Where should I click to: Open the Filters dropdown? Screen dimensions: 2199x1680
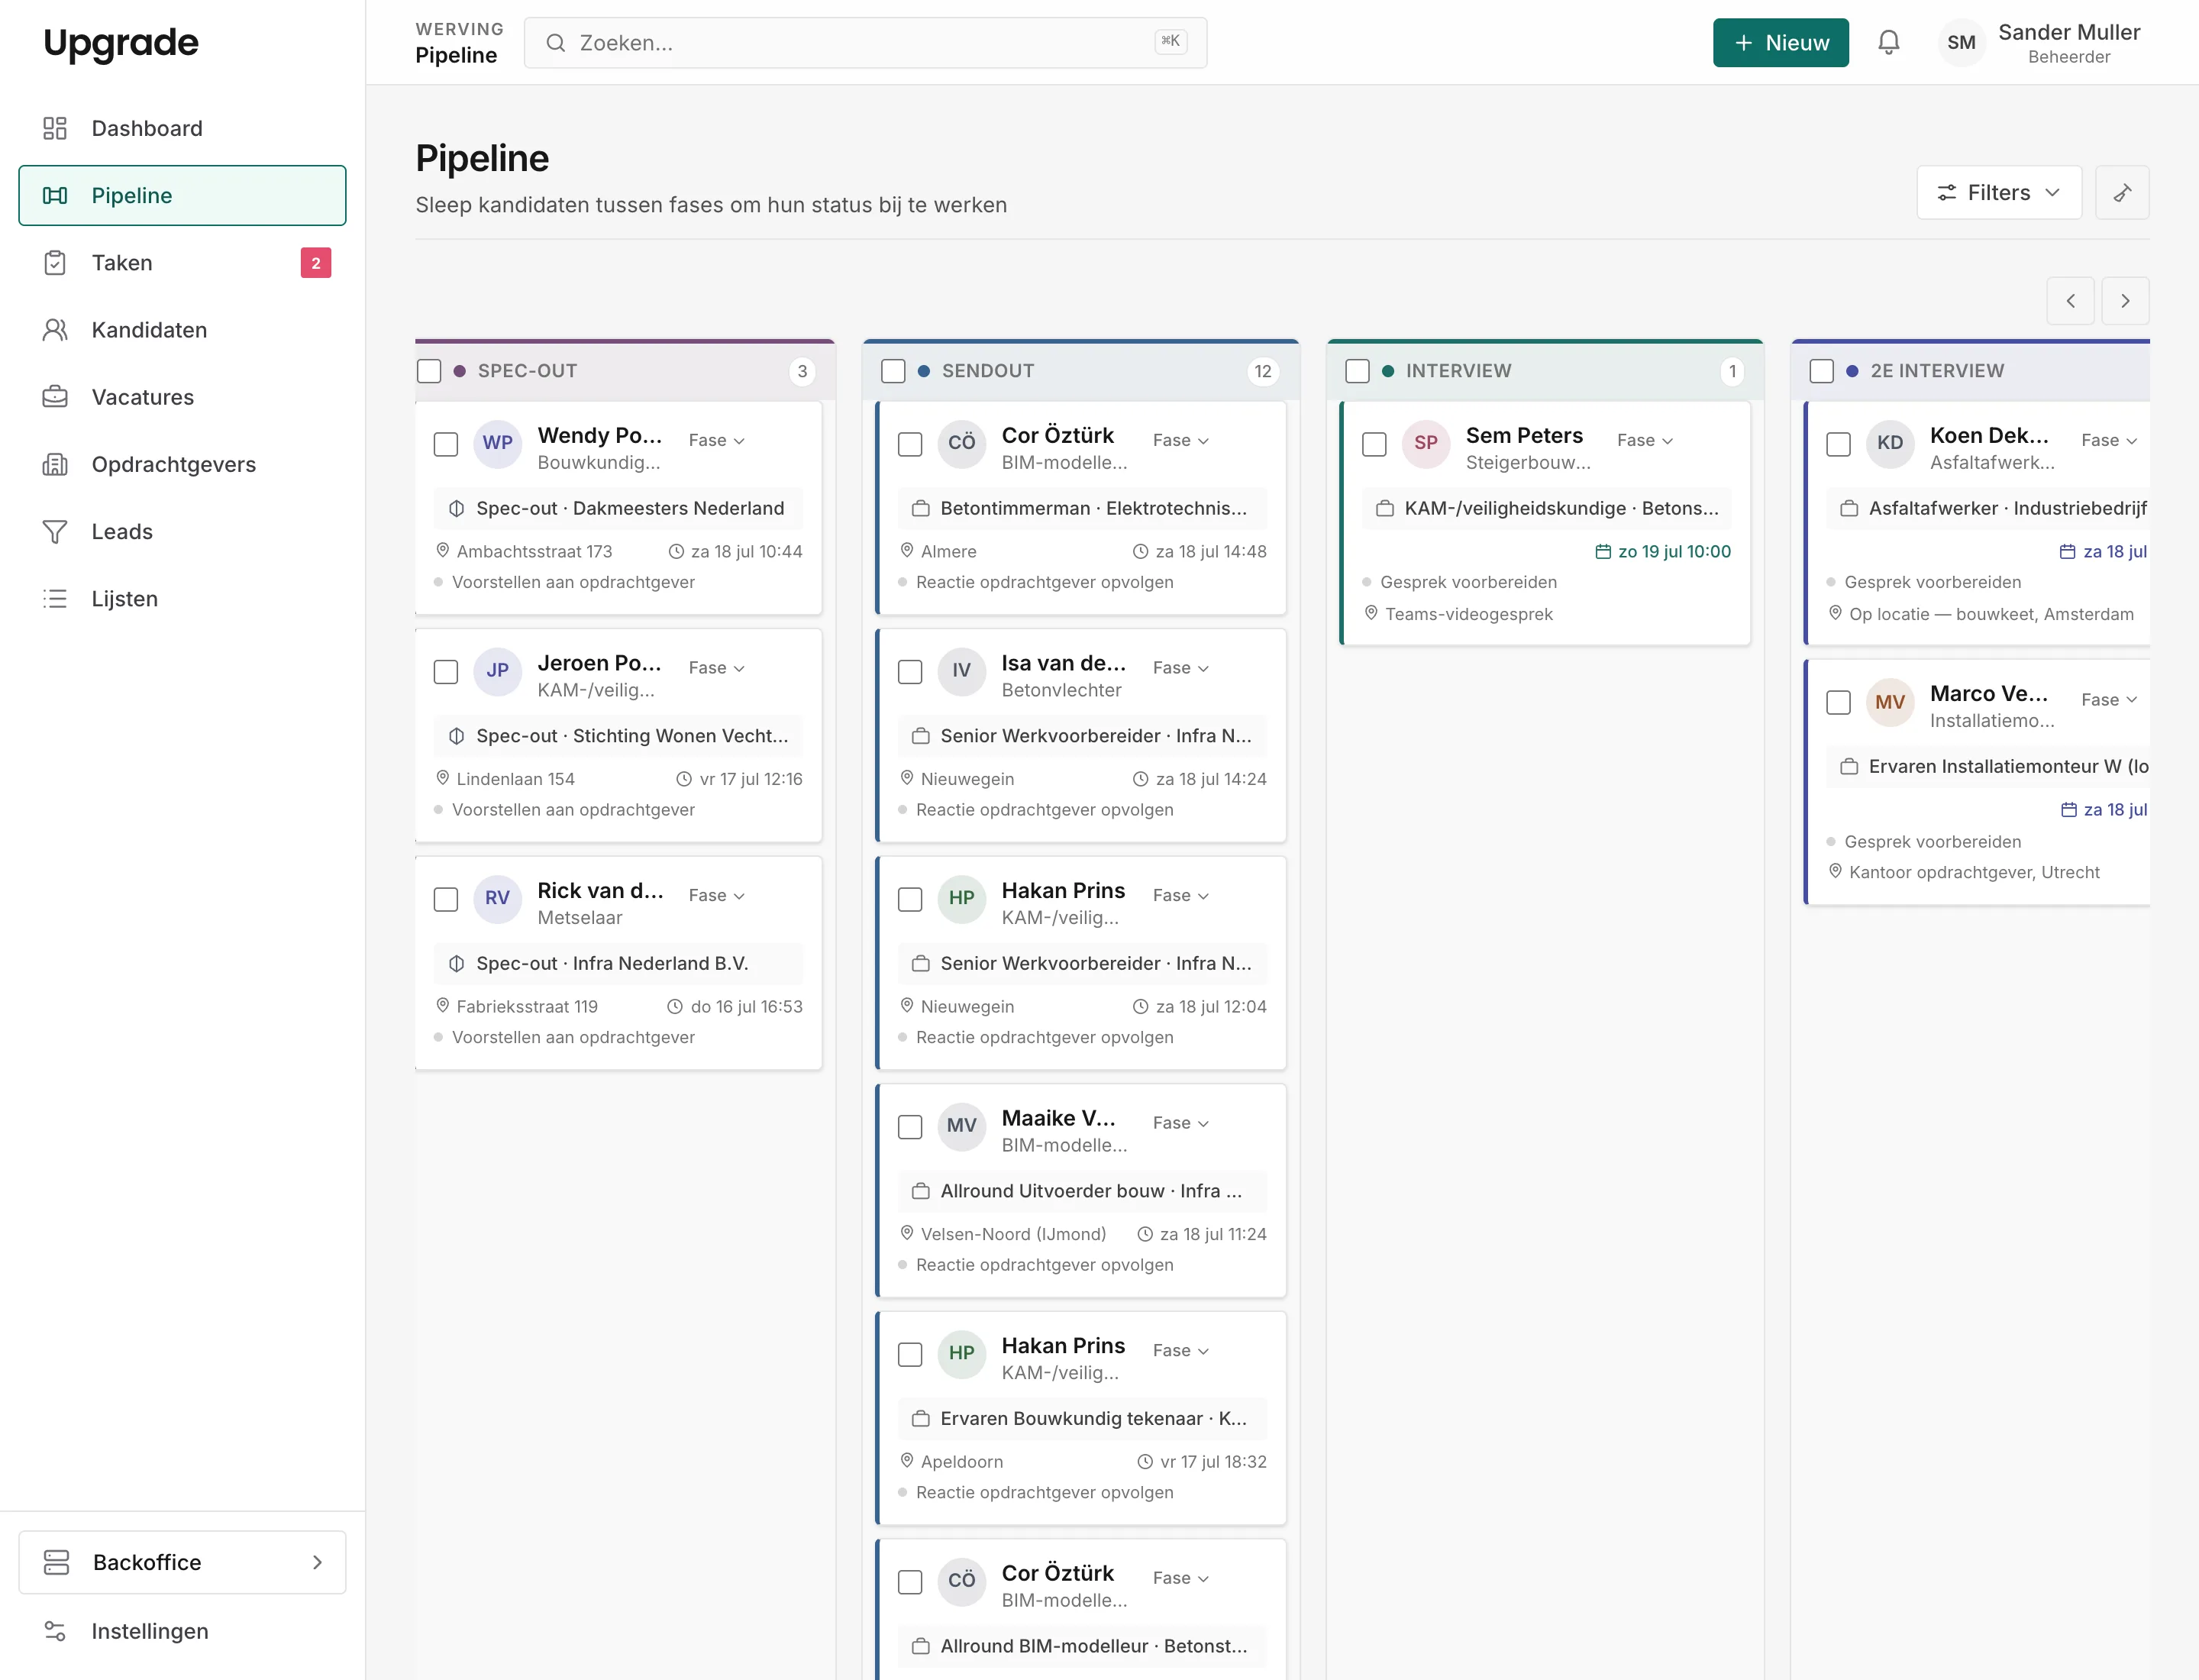point(1998,193)
